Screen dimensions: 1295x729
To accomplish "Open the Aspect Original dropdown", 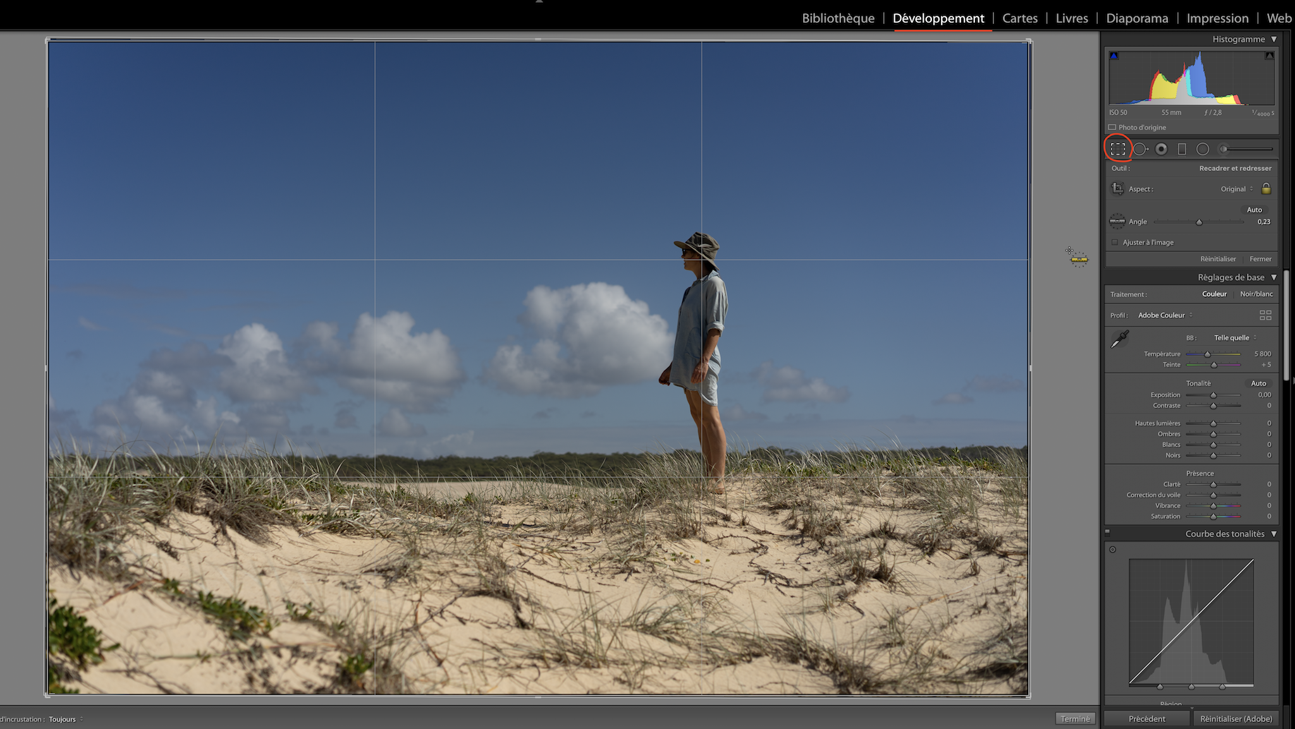I will [1236, 189].
